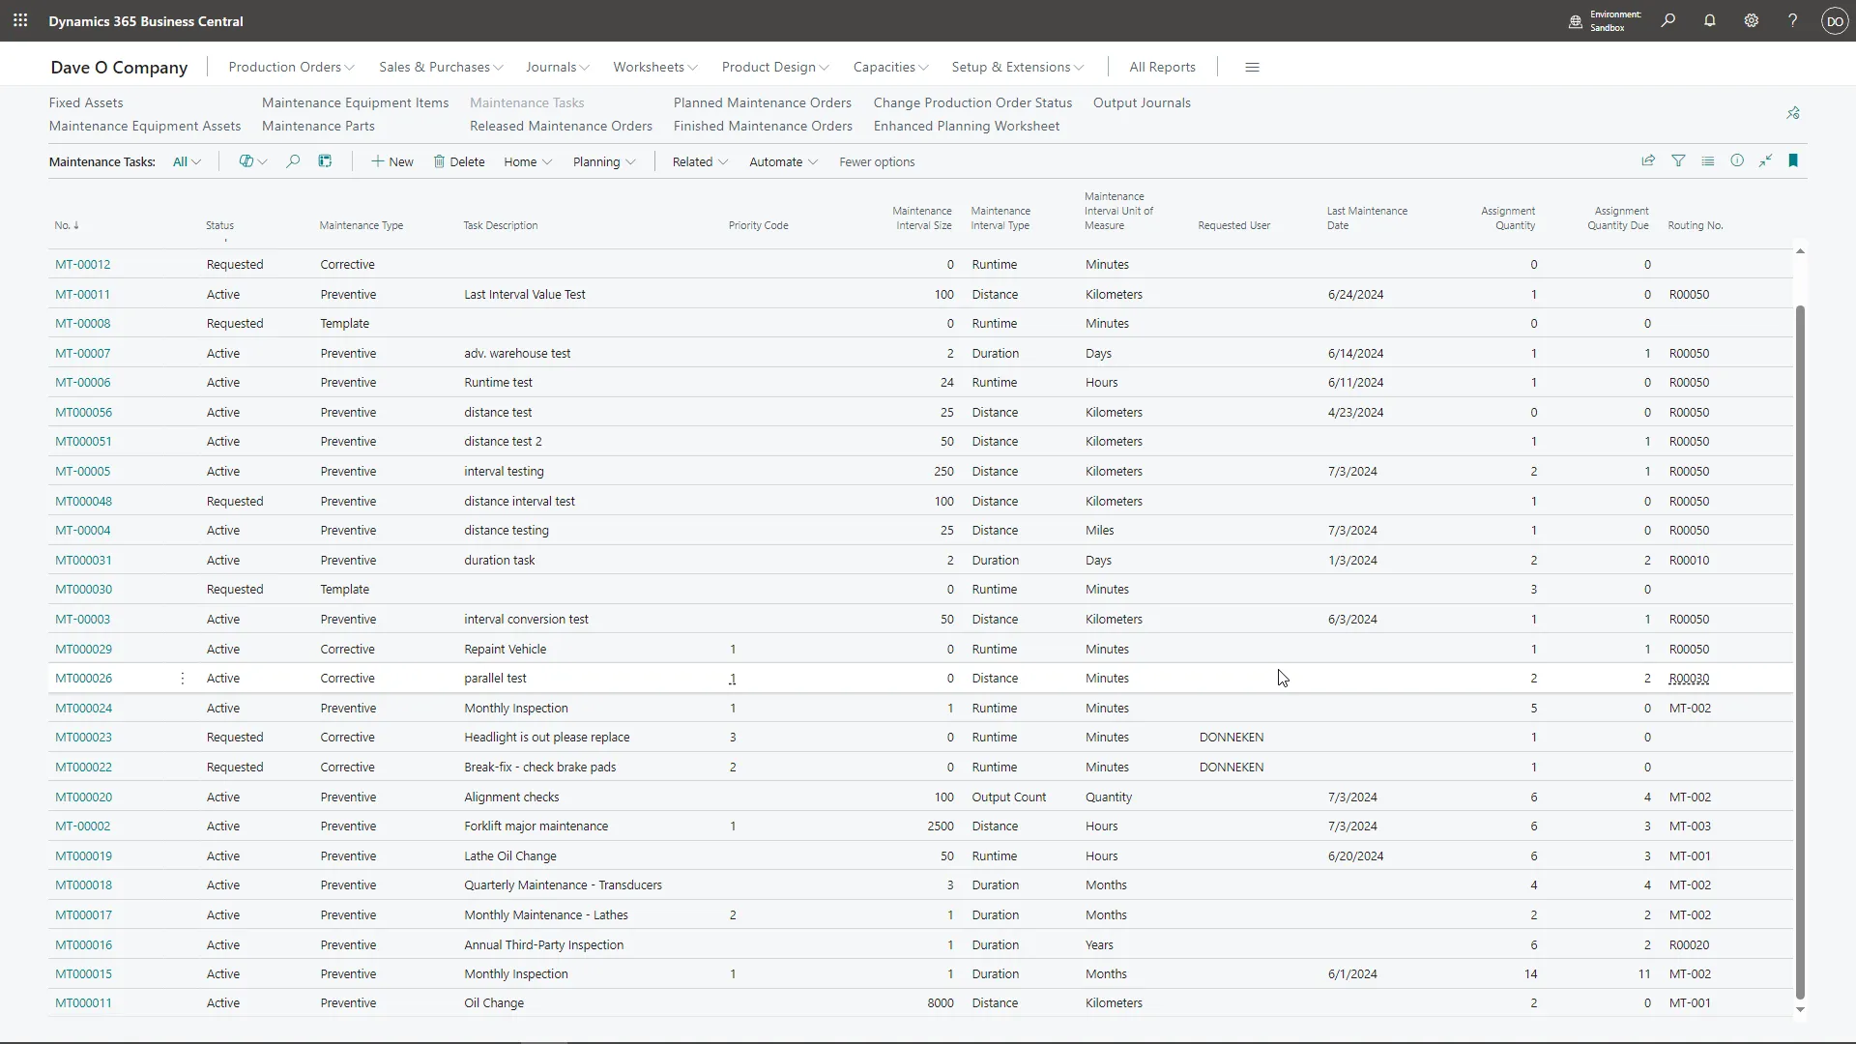This screenshot has width=1856, height=1044.
Task: Unpin the page using the pin icon
Action: pos(1793,112)
